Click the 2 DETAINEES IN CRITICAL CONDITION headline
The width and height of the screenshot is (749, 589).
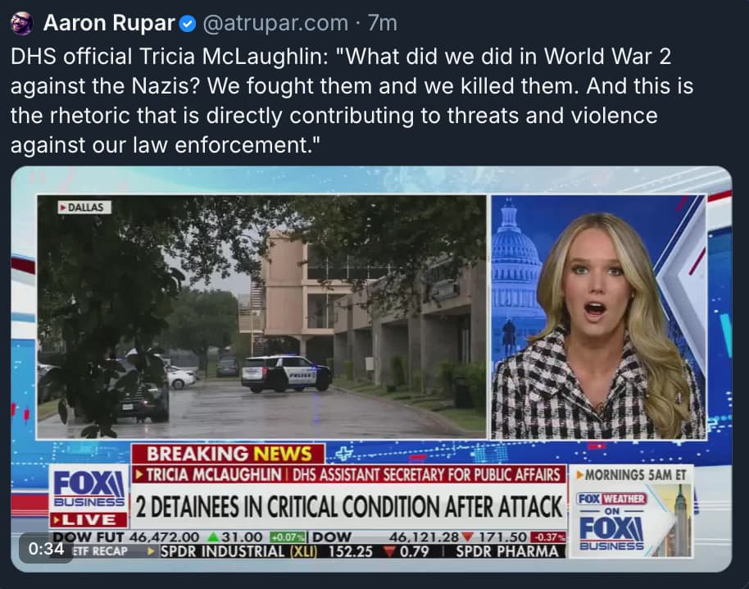[x=349, y=506]
